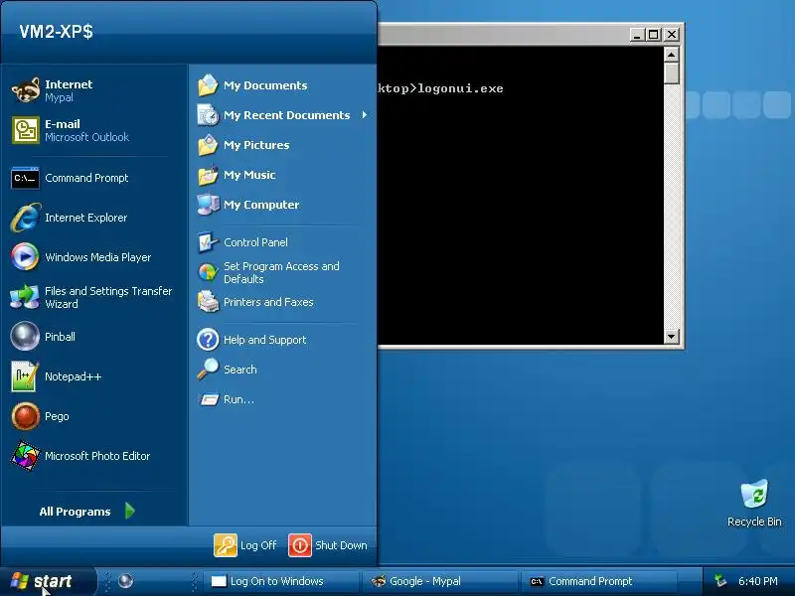Select the Printers and Faxes entry text
Image resolution: width=795 pixels, height=596 pixels.
click(268, 302)
